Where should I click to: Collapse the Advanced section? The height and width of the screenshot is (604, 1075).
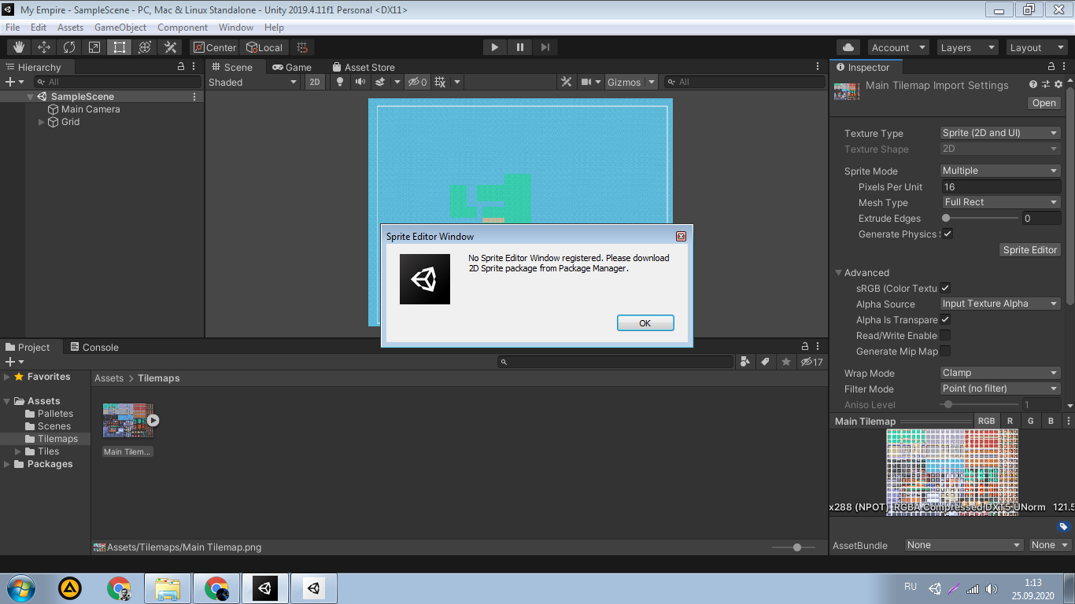coord(839,273)
